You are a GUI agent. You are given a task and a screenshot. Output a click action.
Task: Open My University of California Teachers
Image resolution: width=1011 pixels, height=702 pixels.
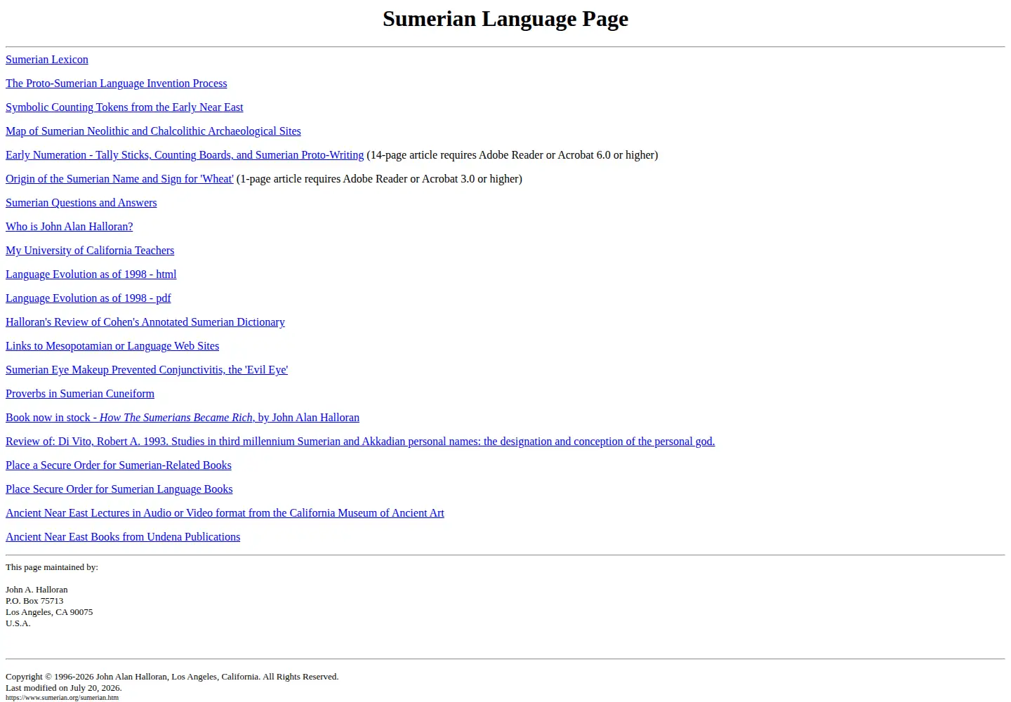(x=90, y=251)
